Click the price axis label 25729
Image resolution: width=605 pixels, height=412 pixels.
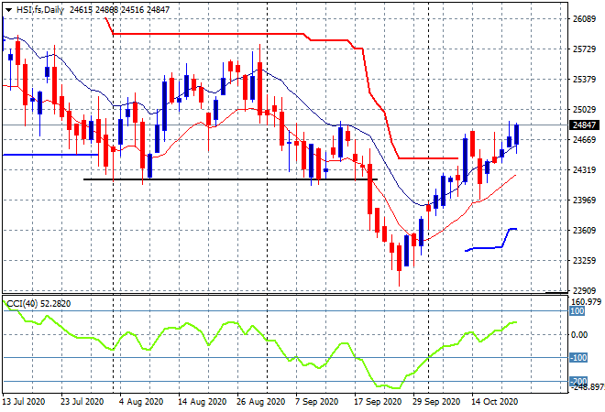pyautogui.click(x=584, y=49)
